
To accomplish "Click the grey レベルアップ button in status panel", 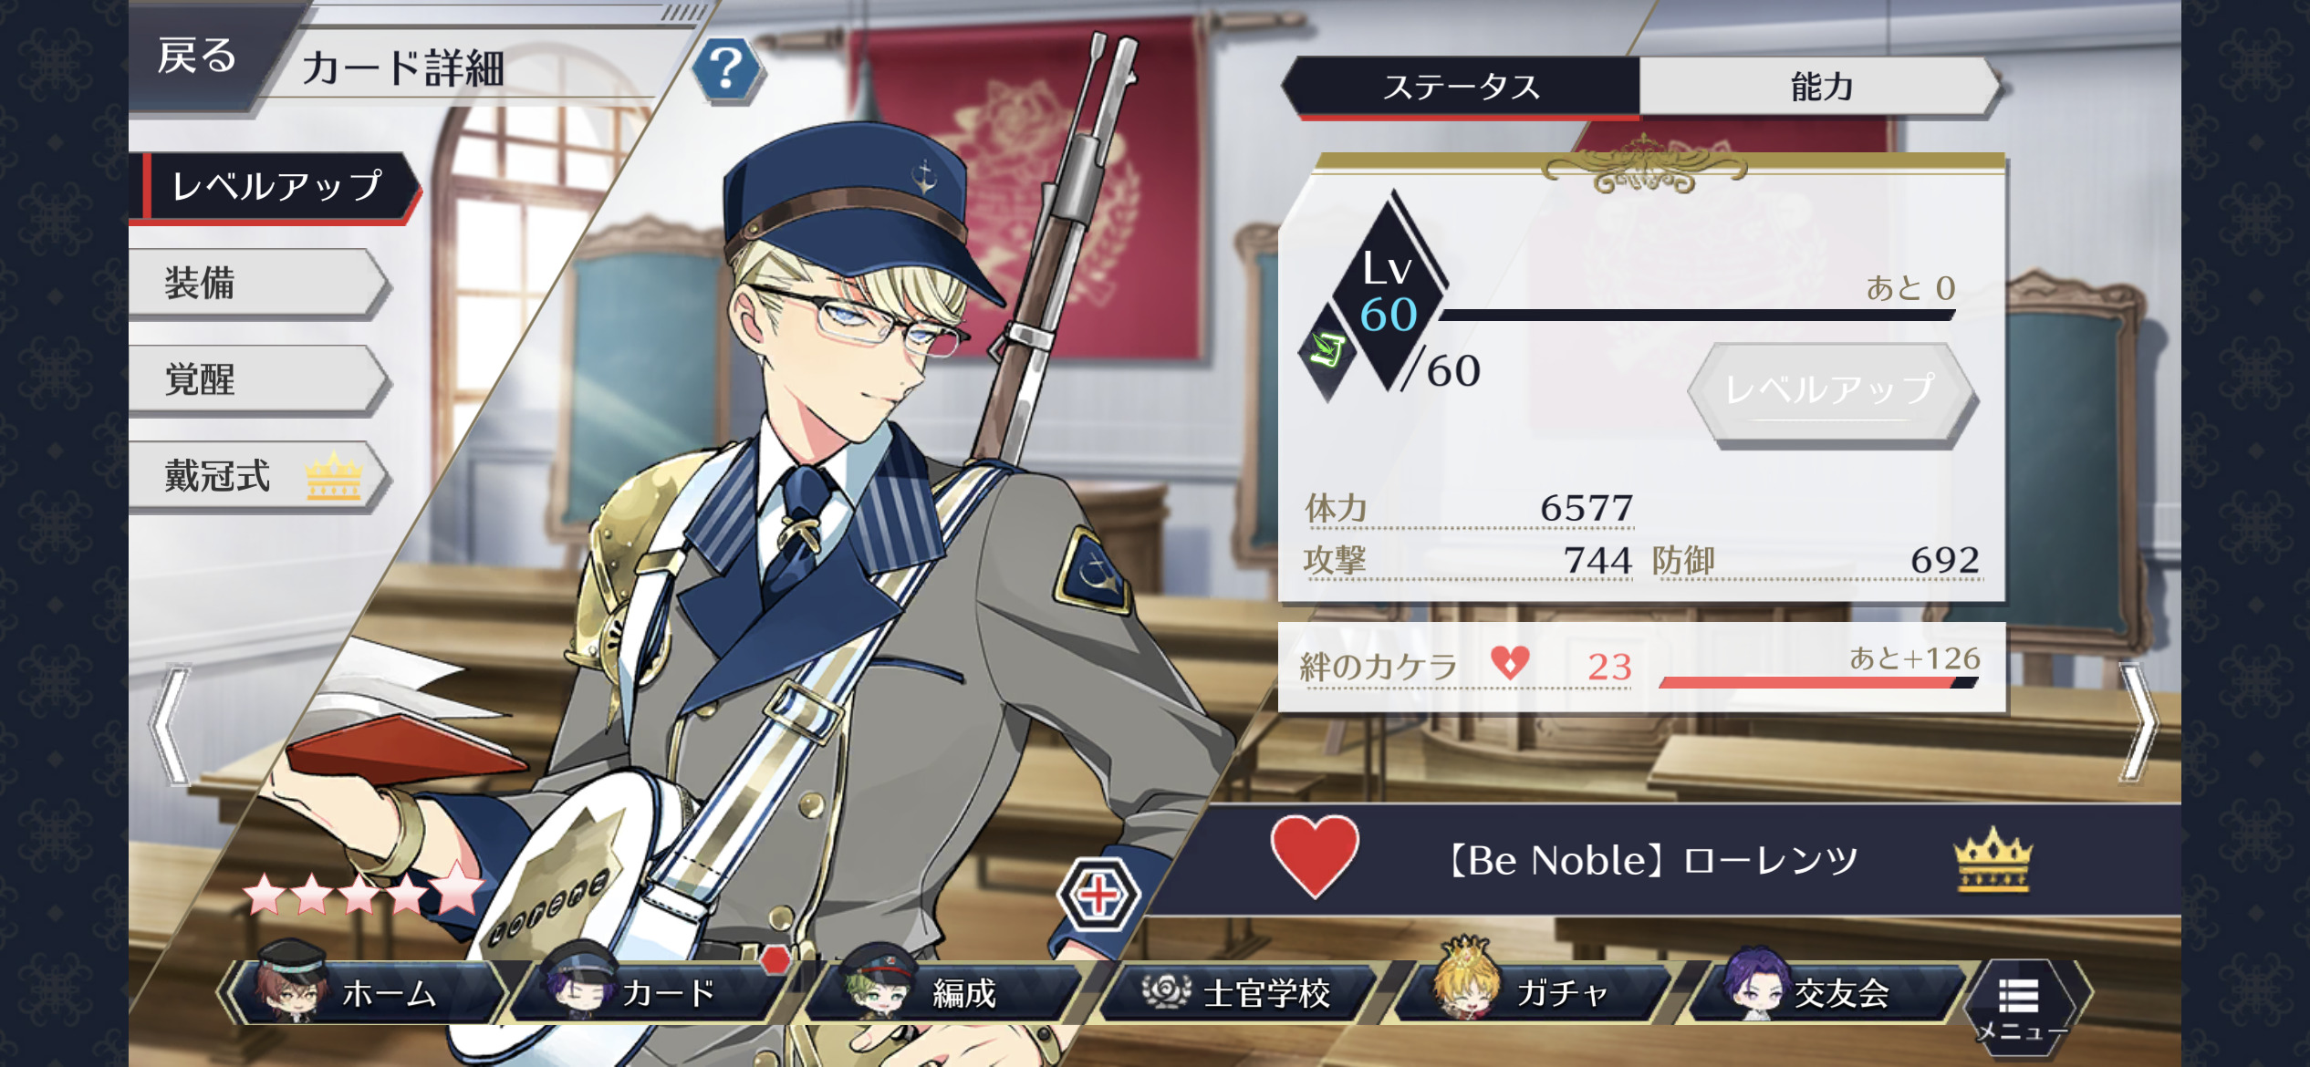I will point(1831,392).
